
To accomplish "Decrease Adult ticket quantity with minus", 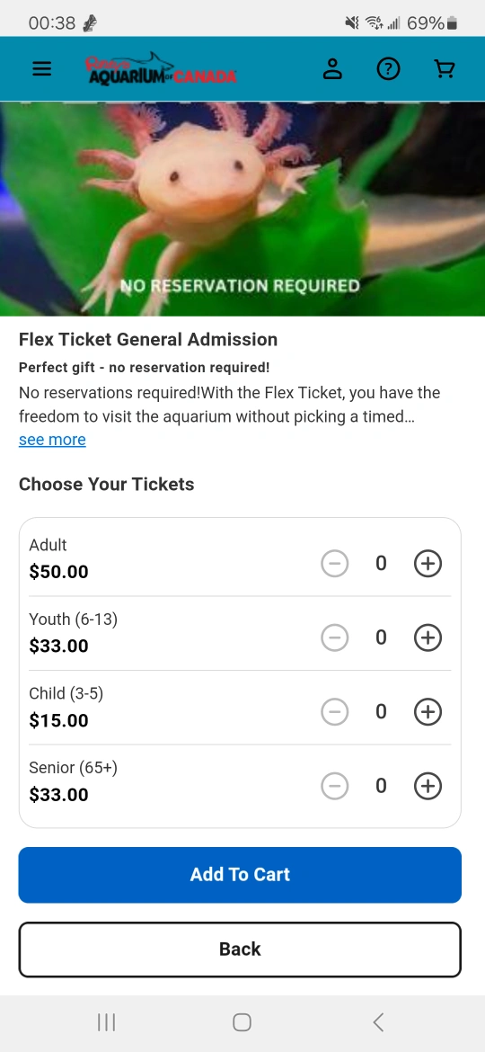I will click(x=335, y=564).
